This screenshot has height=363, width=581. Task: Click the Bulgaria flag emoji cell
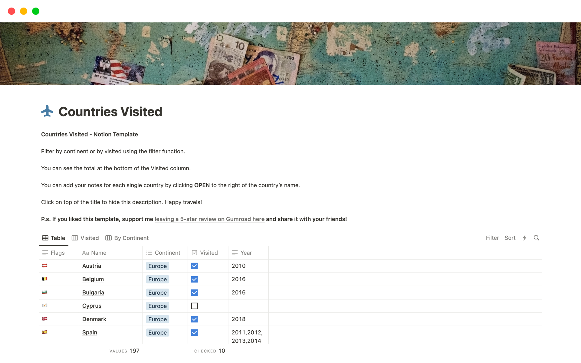pos(45,292)
